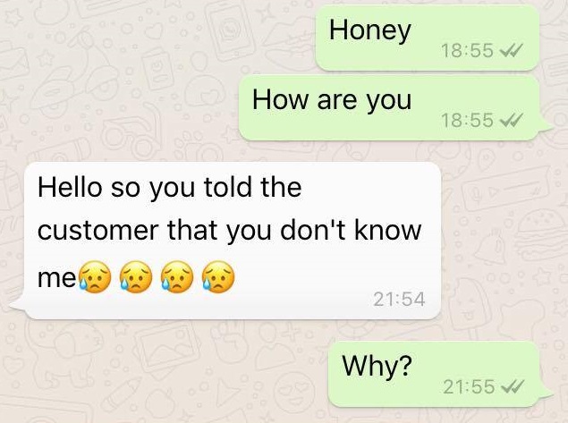Click the tail of the "How are you" bubble
Screen dimensions: 568x423
pos(547,126)
